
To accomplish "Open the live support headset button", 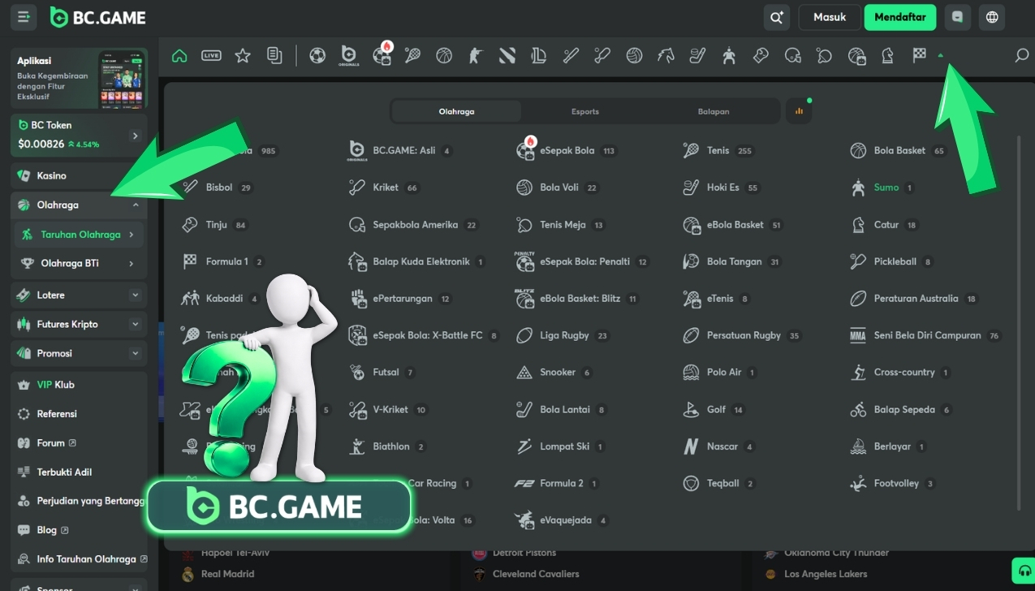I will click(1023, 570).
